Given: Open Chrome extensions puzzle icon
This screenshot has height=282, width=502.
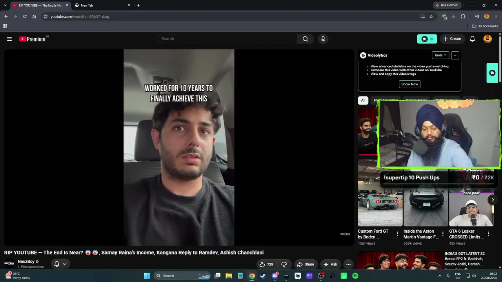Looking at the screenshot, I should pyautogui.click(x=463, y=16).
